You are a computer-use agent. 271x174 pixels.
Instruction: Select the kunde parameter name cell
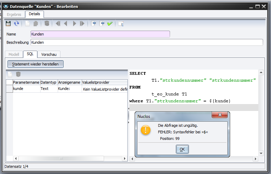click(26, 89)
